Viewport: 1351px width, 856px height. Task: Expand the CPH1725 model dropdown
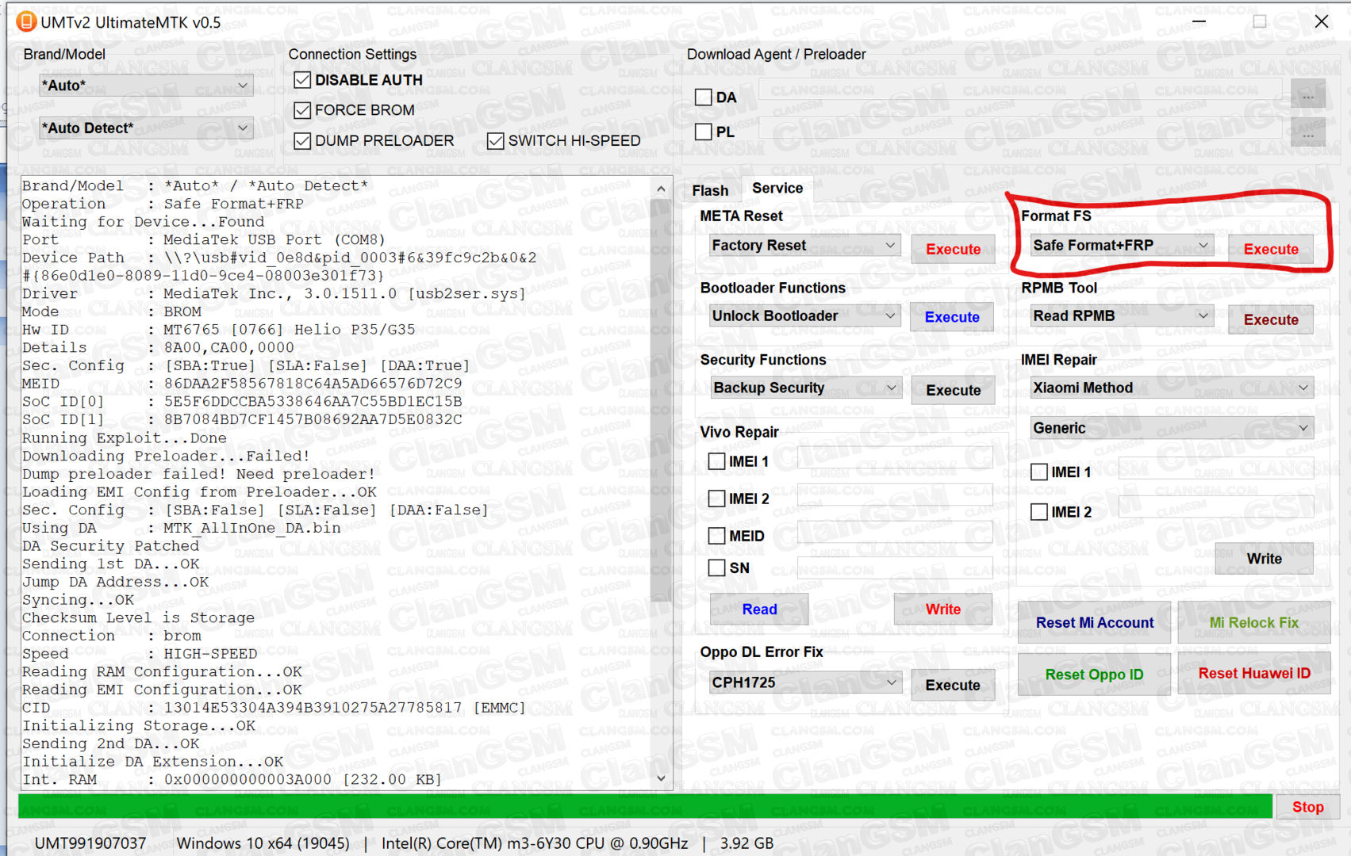tap(804, 682)
